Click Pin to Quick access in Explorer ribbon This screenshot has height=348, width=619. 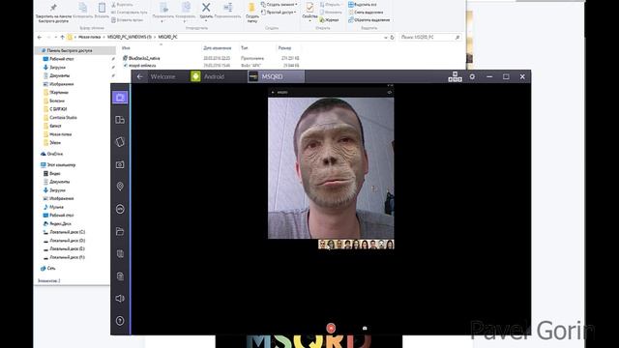53,13
